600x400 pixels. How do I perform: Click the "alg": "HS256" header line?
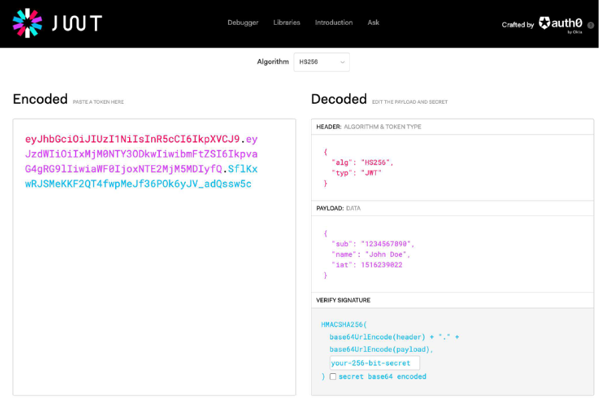(x=362, y=163)
